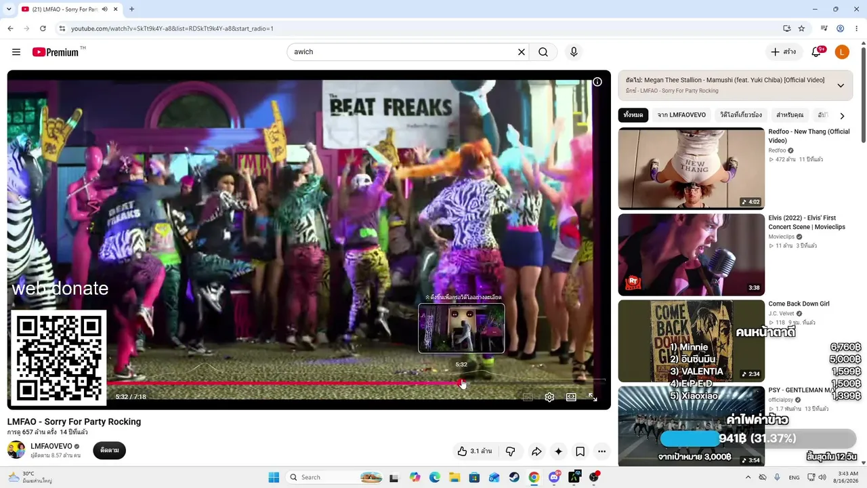
Task: Click the Come Back Down Girl title
Action: (x=799, y=304)
